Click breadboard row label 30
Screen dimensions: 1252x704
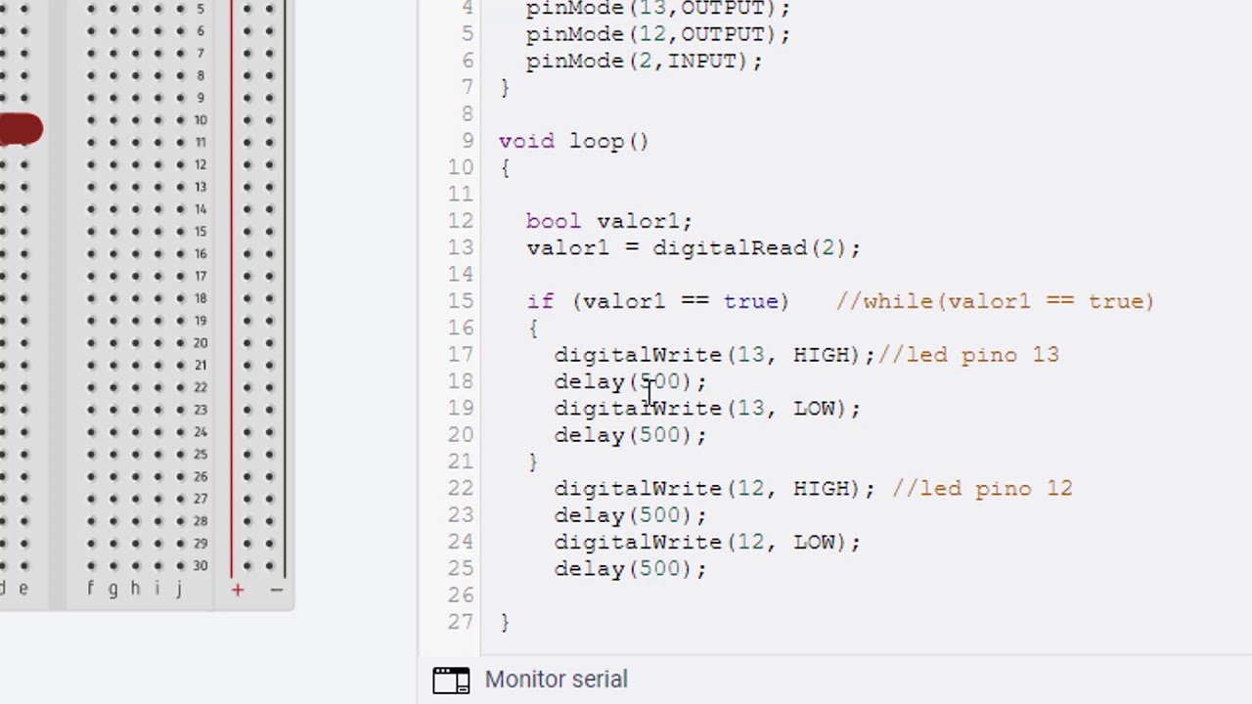(200, 566)
